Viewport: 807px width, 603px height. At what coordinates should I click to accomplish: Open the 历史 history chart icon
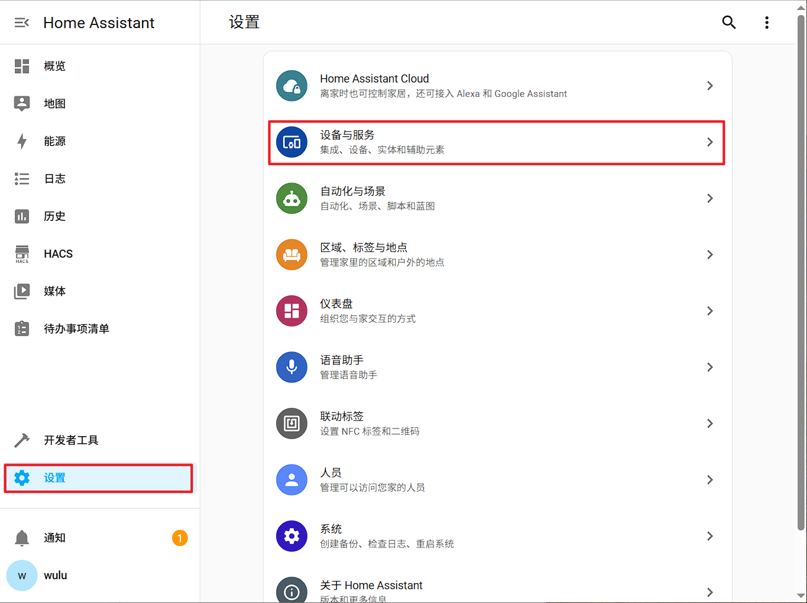tap(22, 216)
